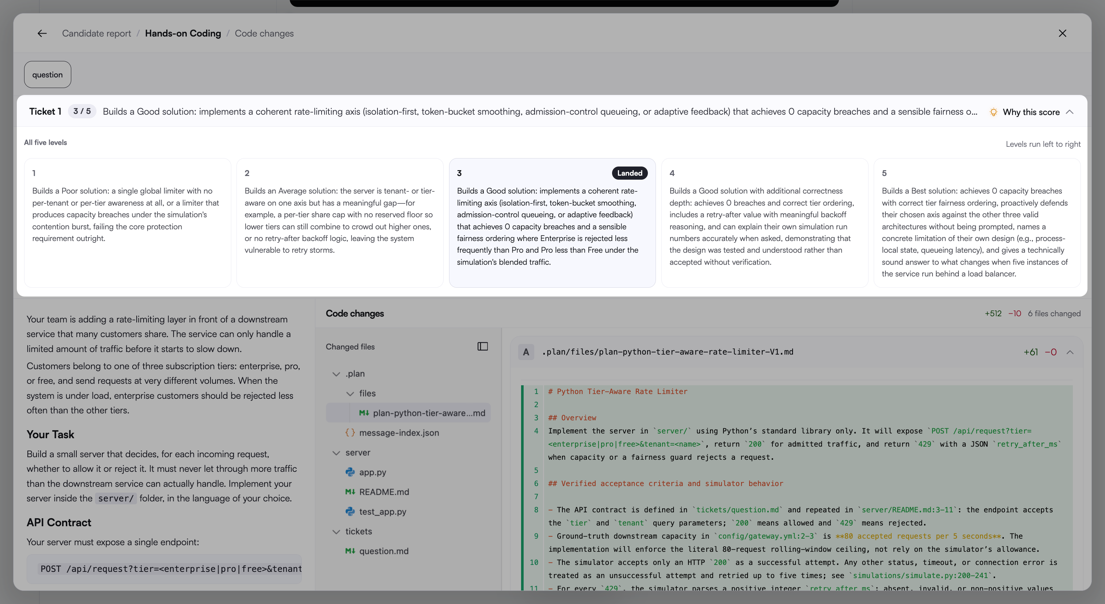This screenshot has width=1105, height=604.
Task: Click the diff file path .plan/files/plan-python-tier-aware-rate-limiter-V1.md
Action: coord(668,352)
